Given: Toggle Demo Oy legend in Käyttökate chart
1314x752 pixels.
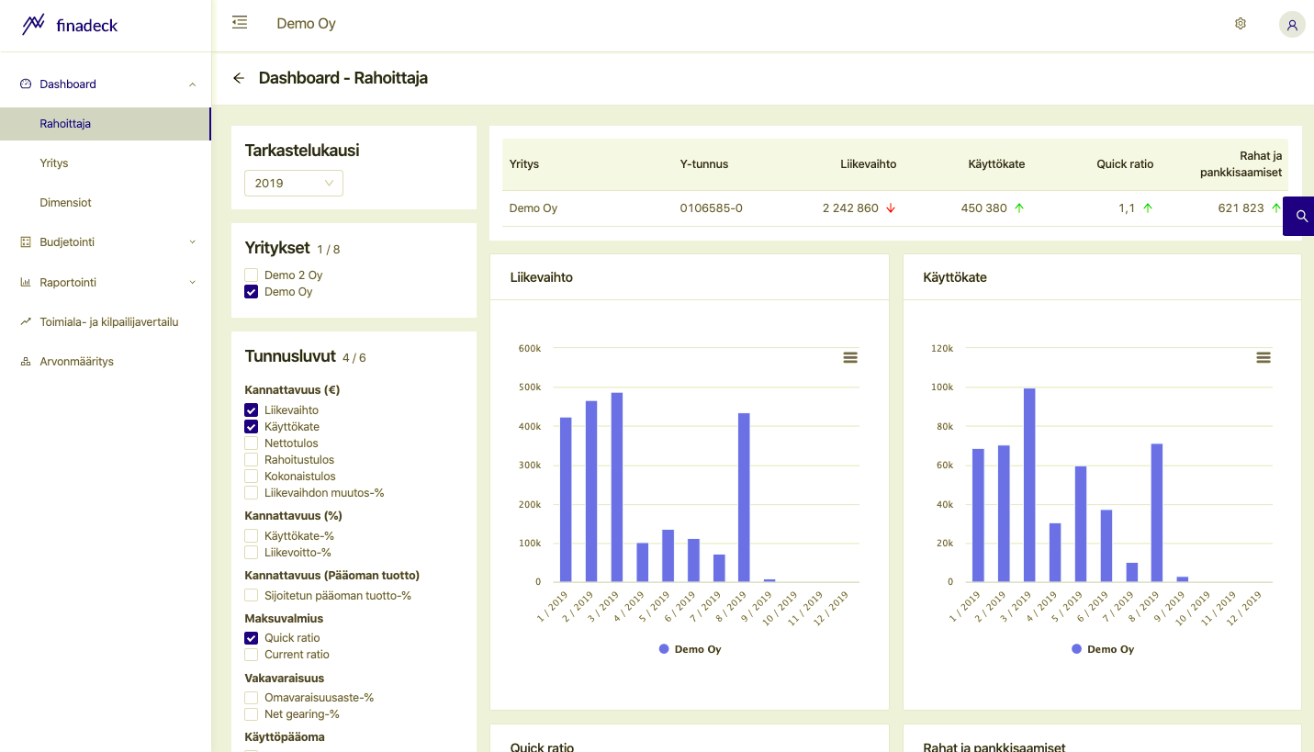Looking at the screenshot, I should tap(1103, 649).
